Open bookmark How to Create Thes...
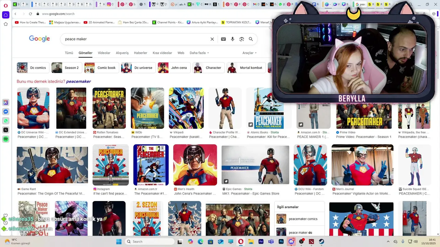 tap(30, 22)
